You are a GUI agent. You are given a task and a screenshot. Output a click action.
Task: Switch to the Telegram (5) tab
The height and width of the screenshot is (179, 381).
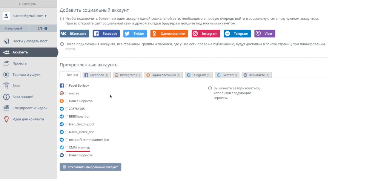point(199,75)
